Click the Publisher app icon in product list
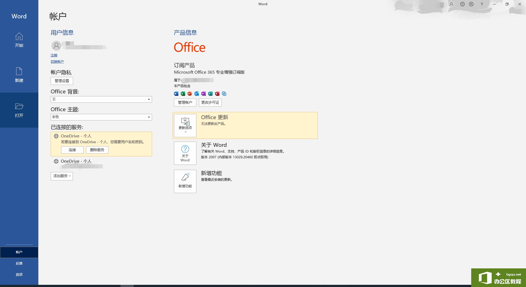The image size is (526, 287). click(x=210, y=94)
